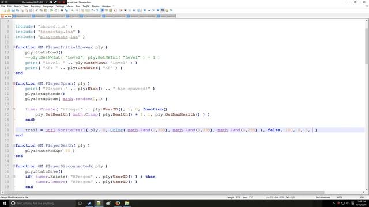This screenshot has height=207, width=369.
Task: Open the Settings menu
Action: coord(60,6)
